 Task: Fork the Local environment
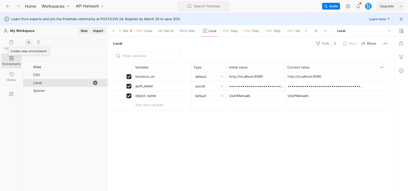323,43
